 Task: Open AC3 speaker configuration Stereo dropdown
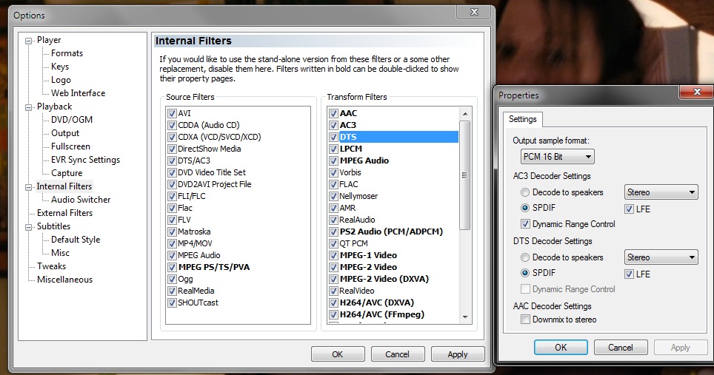661,192
